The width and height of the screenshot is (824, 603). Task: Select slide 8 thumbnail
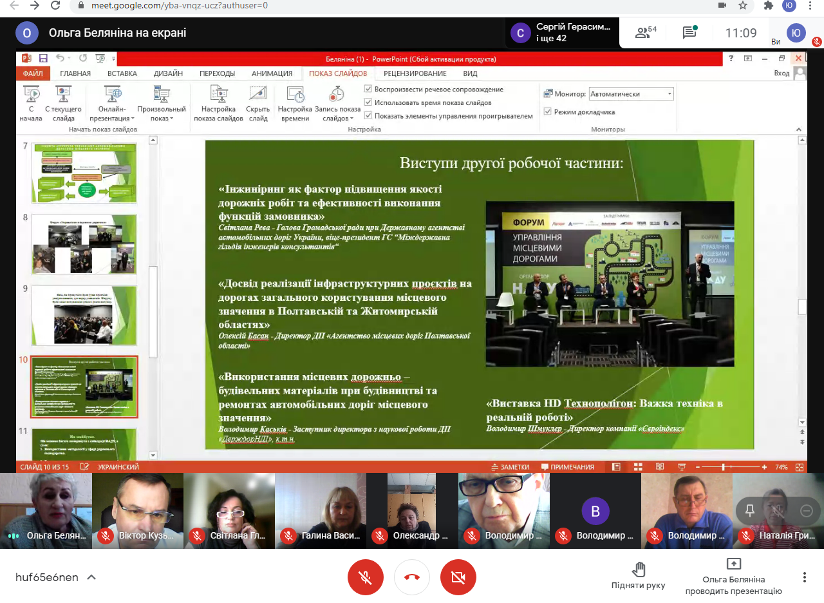pos(84,245)
